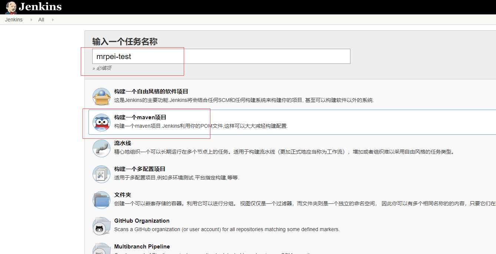Image resolution: width=496 pixels, height=254 pixels.
Task: Choose GitHub Organization item title
Action: (142, 221)
